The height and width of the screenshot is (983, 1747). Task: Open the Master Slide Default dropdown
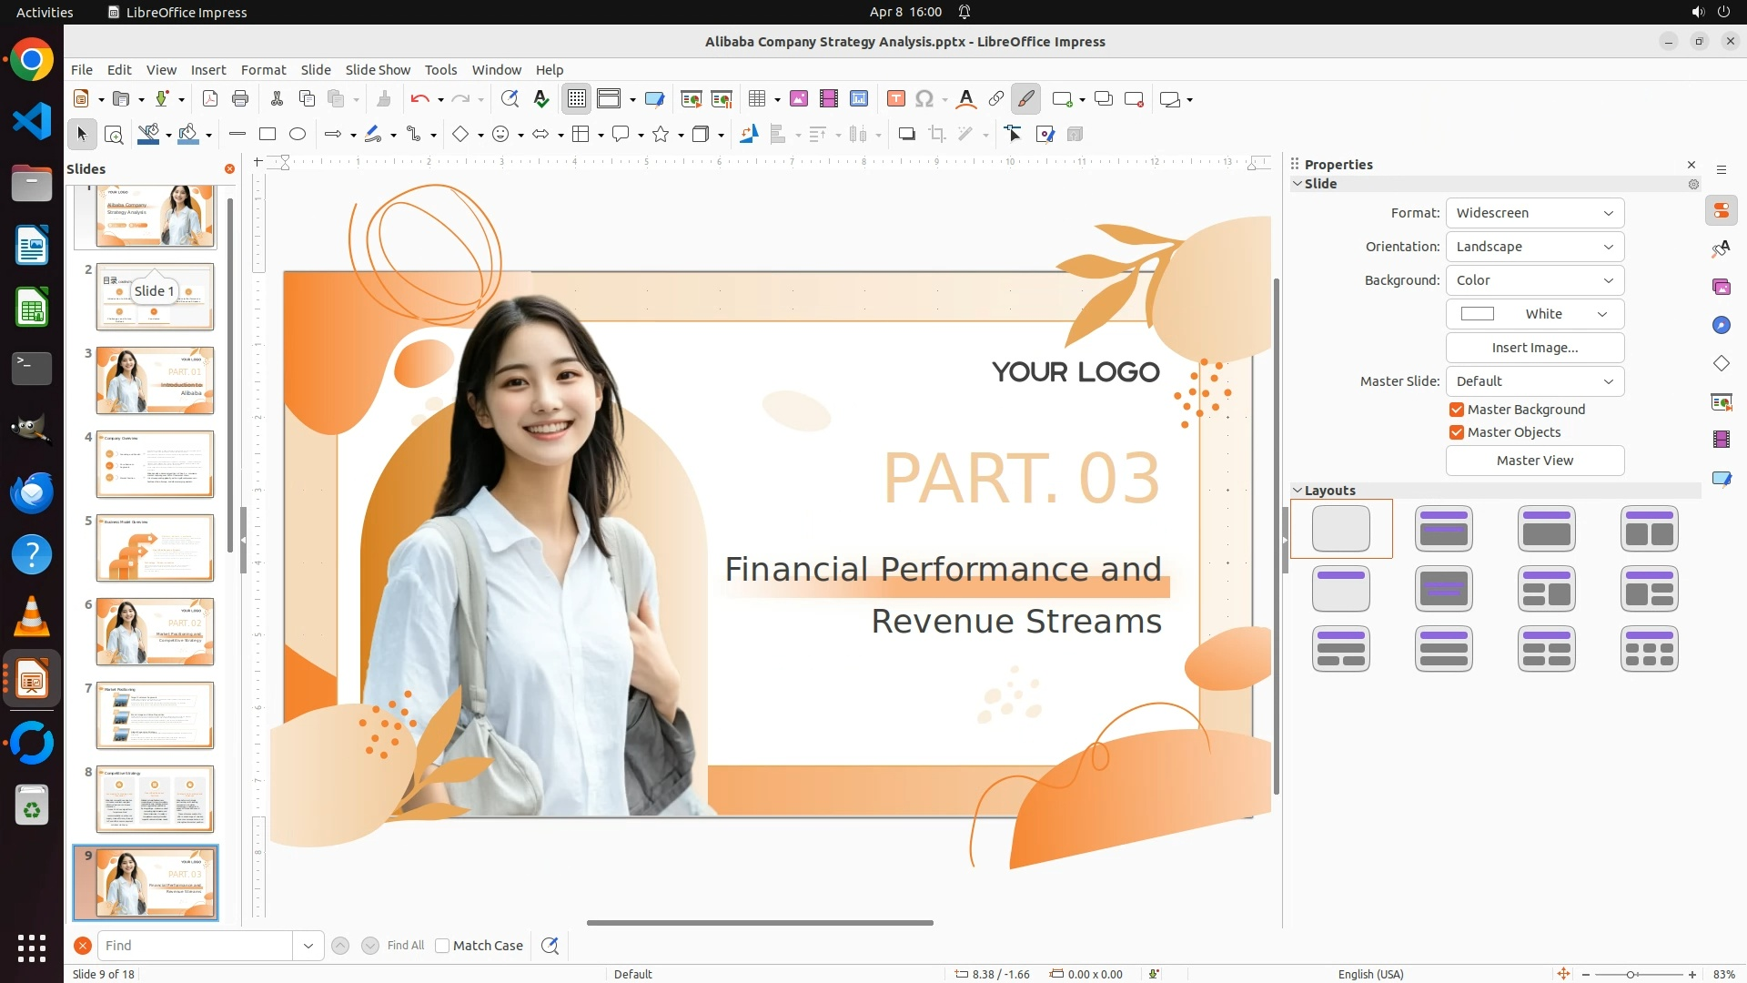click(x=1534, y=381)
